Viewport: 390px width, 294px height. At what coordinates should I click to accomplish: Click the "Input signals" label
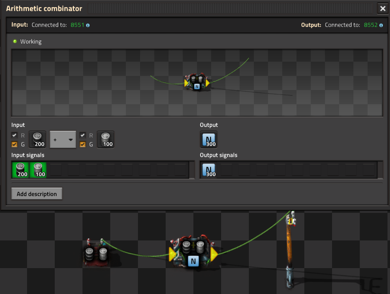click(28, 155)
